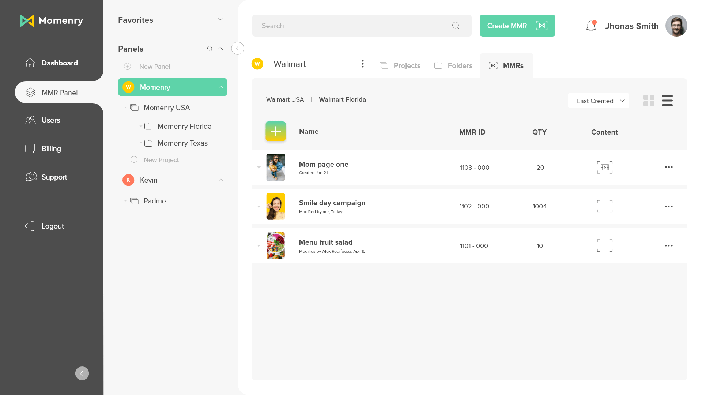This screenshot has height=395, width=702.
Task: Open more options for Menu fruit salad
Action: pyautogui.click(x=669, y=246)
